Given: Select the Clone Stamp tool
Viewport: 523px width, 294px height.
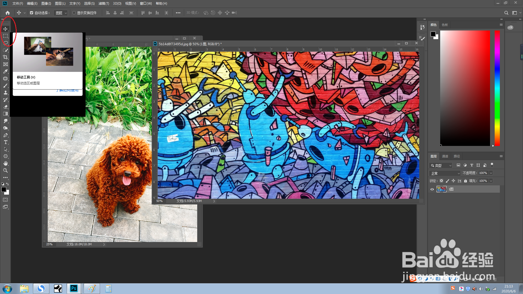Looking at the screenshot, I should 5,93.
